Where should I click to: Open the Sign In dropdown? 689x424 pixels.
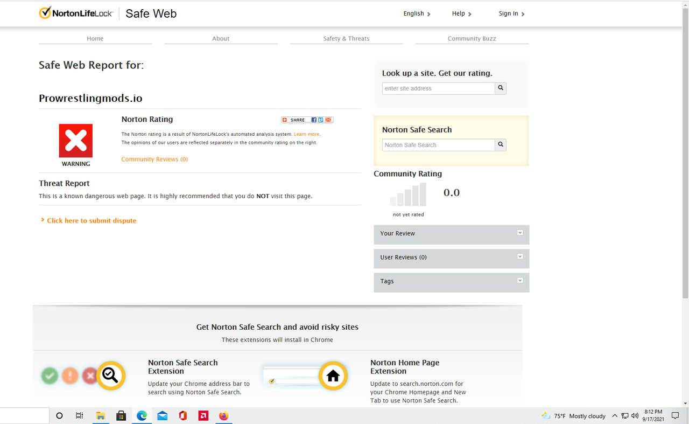512,13
